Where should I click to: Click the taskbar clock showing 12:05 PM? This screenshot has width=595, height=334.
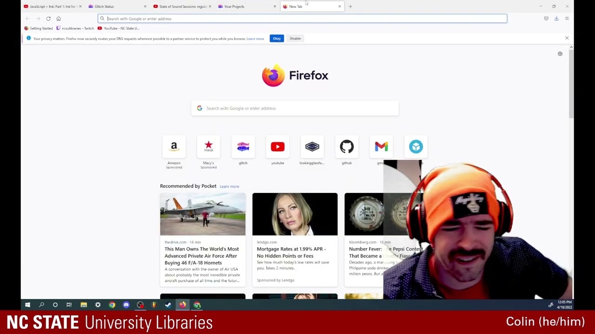point(564,305)
